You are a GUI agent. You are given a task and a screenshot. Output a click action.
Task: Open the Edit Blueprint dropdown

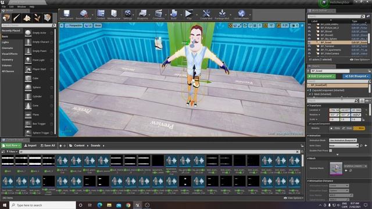pos(357,76)
